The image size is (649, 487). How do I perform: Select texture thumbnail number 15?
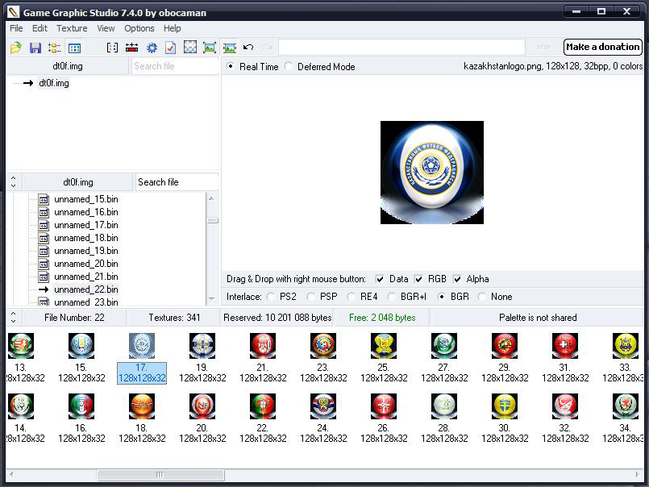click(x=81, y=345)
